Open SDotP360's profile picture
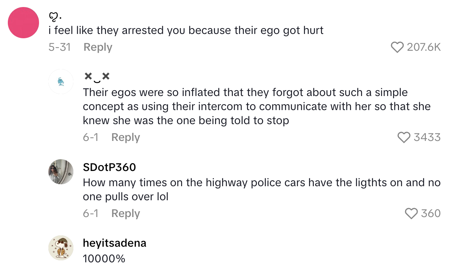This screenshot has height=267, width=452. [61, 172]
